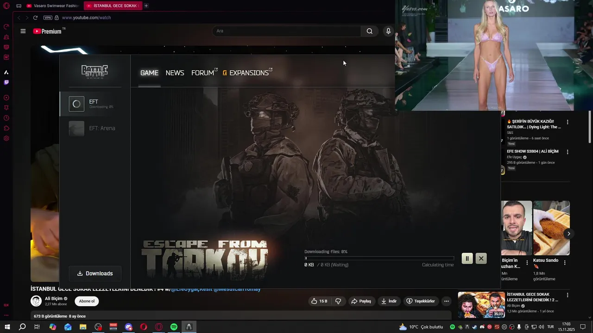Click the download progress bar

[379, 258]
